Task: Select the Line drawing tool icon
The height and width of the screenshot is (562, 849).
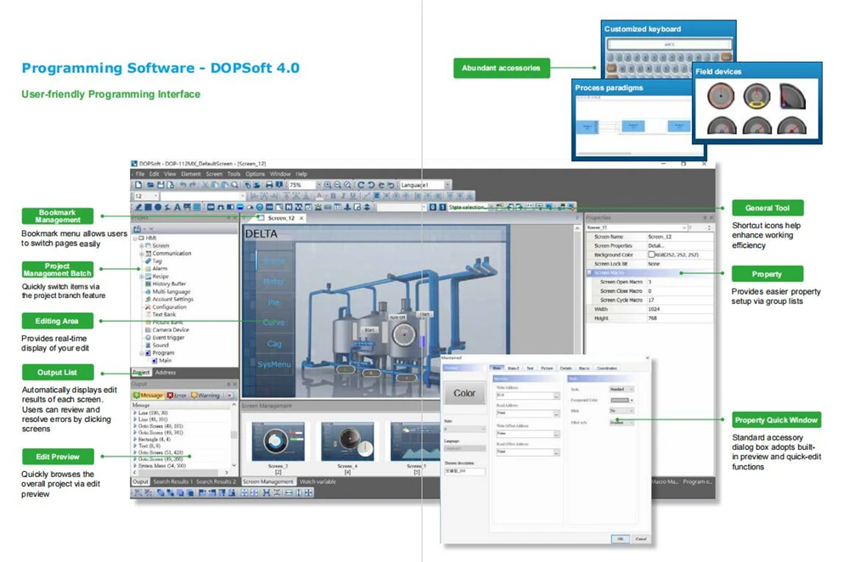Action: point(138,207)
